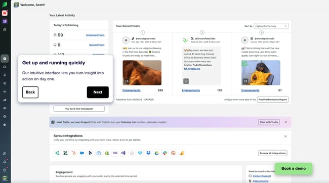Open Publishing paper-plane icon in the sidebar
329x183 pixels.
(x=5, y=83)
